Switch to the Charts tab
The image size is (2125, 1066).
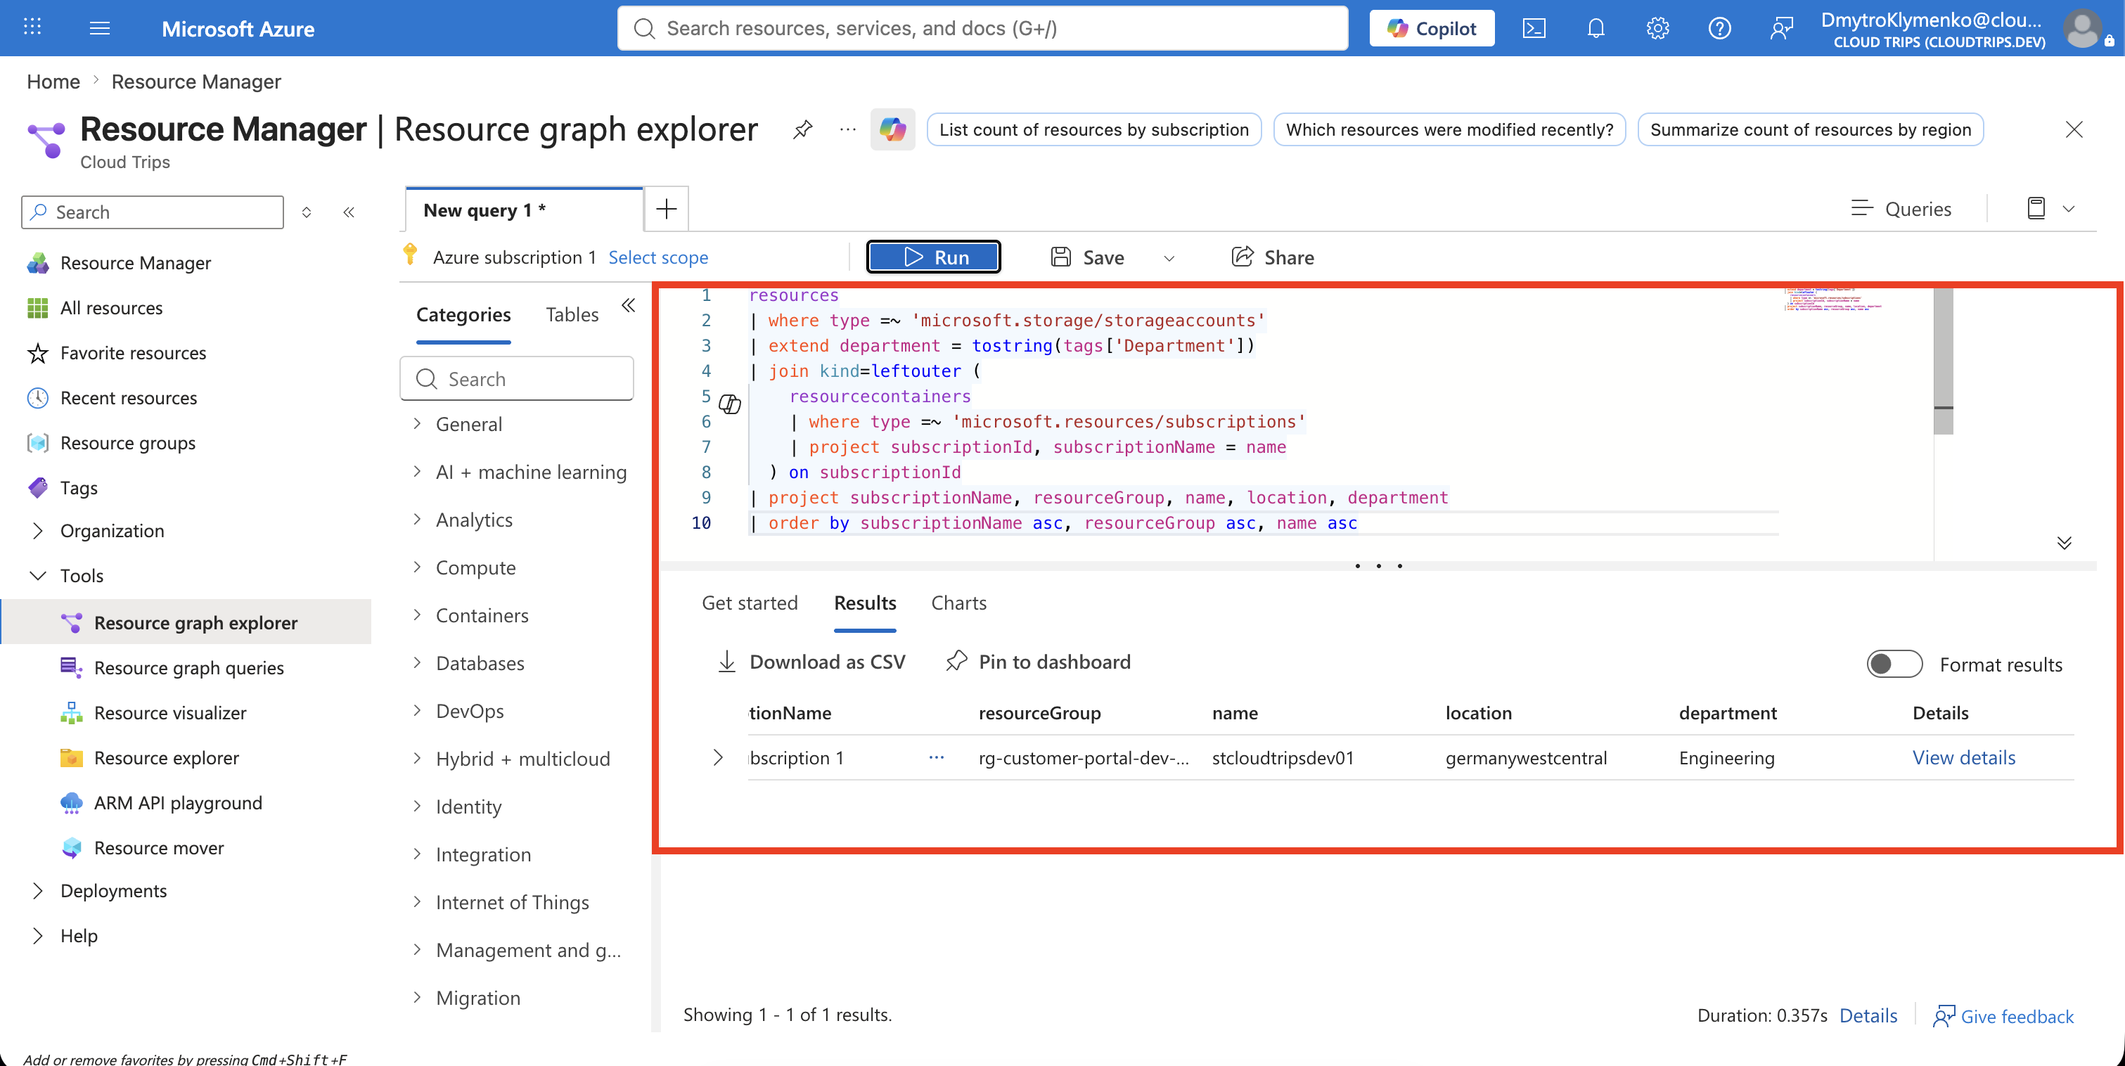[x=958, y=603]
